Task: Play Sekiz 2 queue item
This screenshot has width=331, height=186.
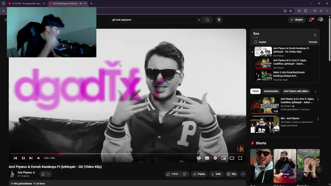Action: tap(285, 76)
